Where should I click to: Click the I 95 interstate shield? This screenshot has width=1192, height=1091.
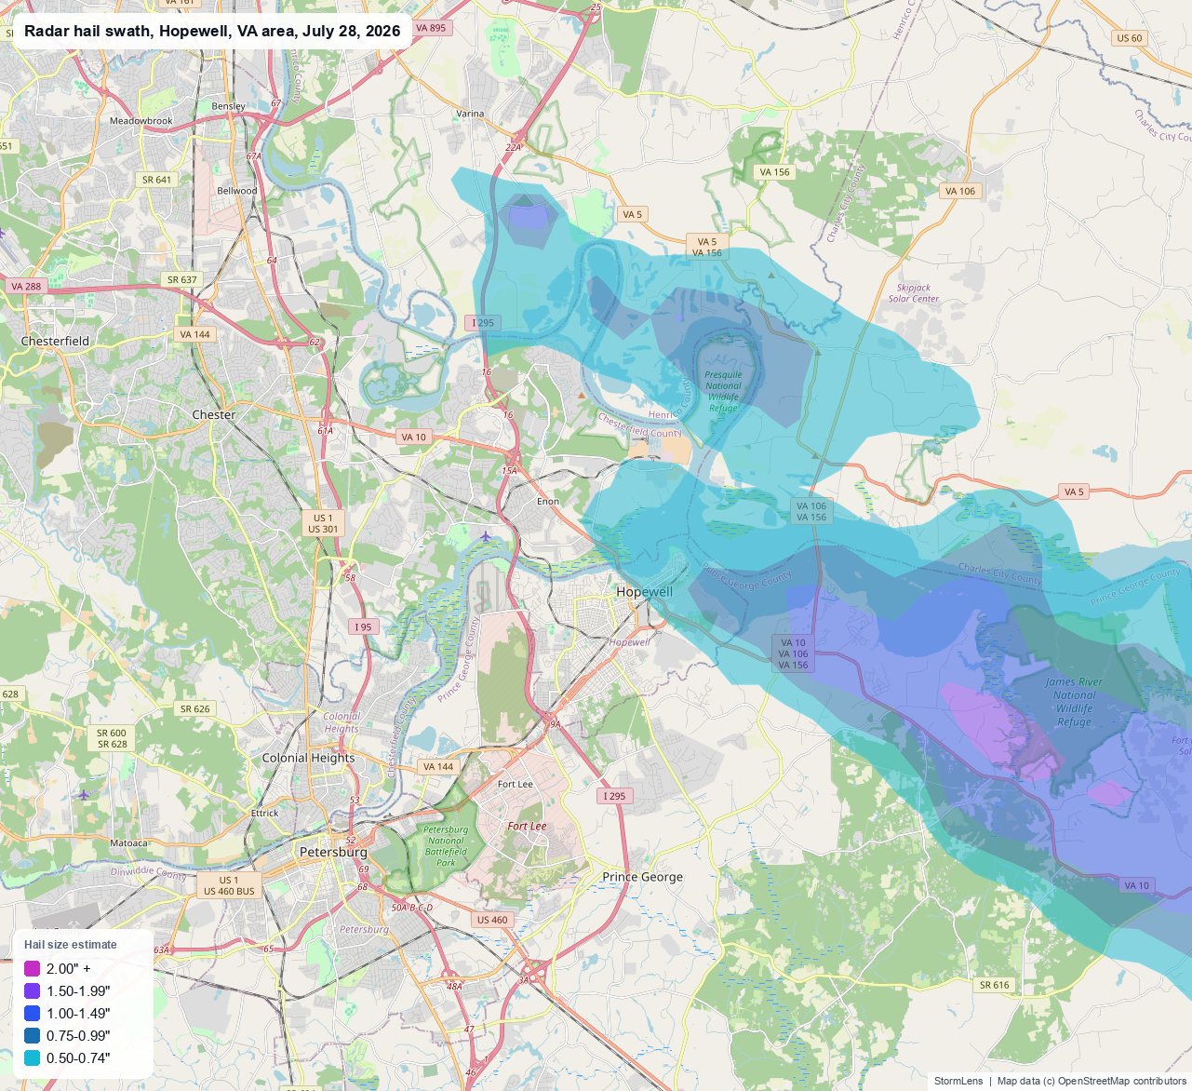tap(363, 626)
